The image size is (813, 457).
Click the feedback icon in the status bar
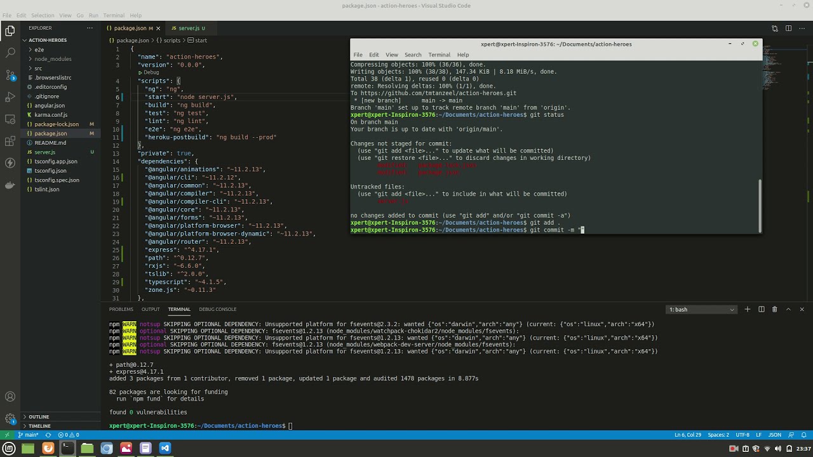click(792, 435)
